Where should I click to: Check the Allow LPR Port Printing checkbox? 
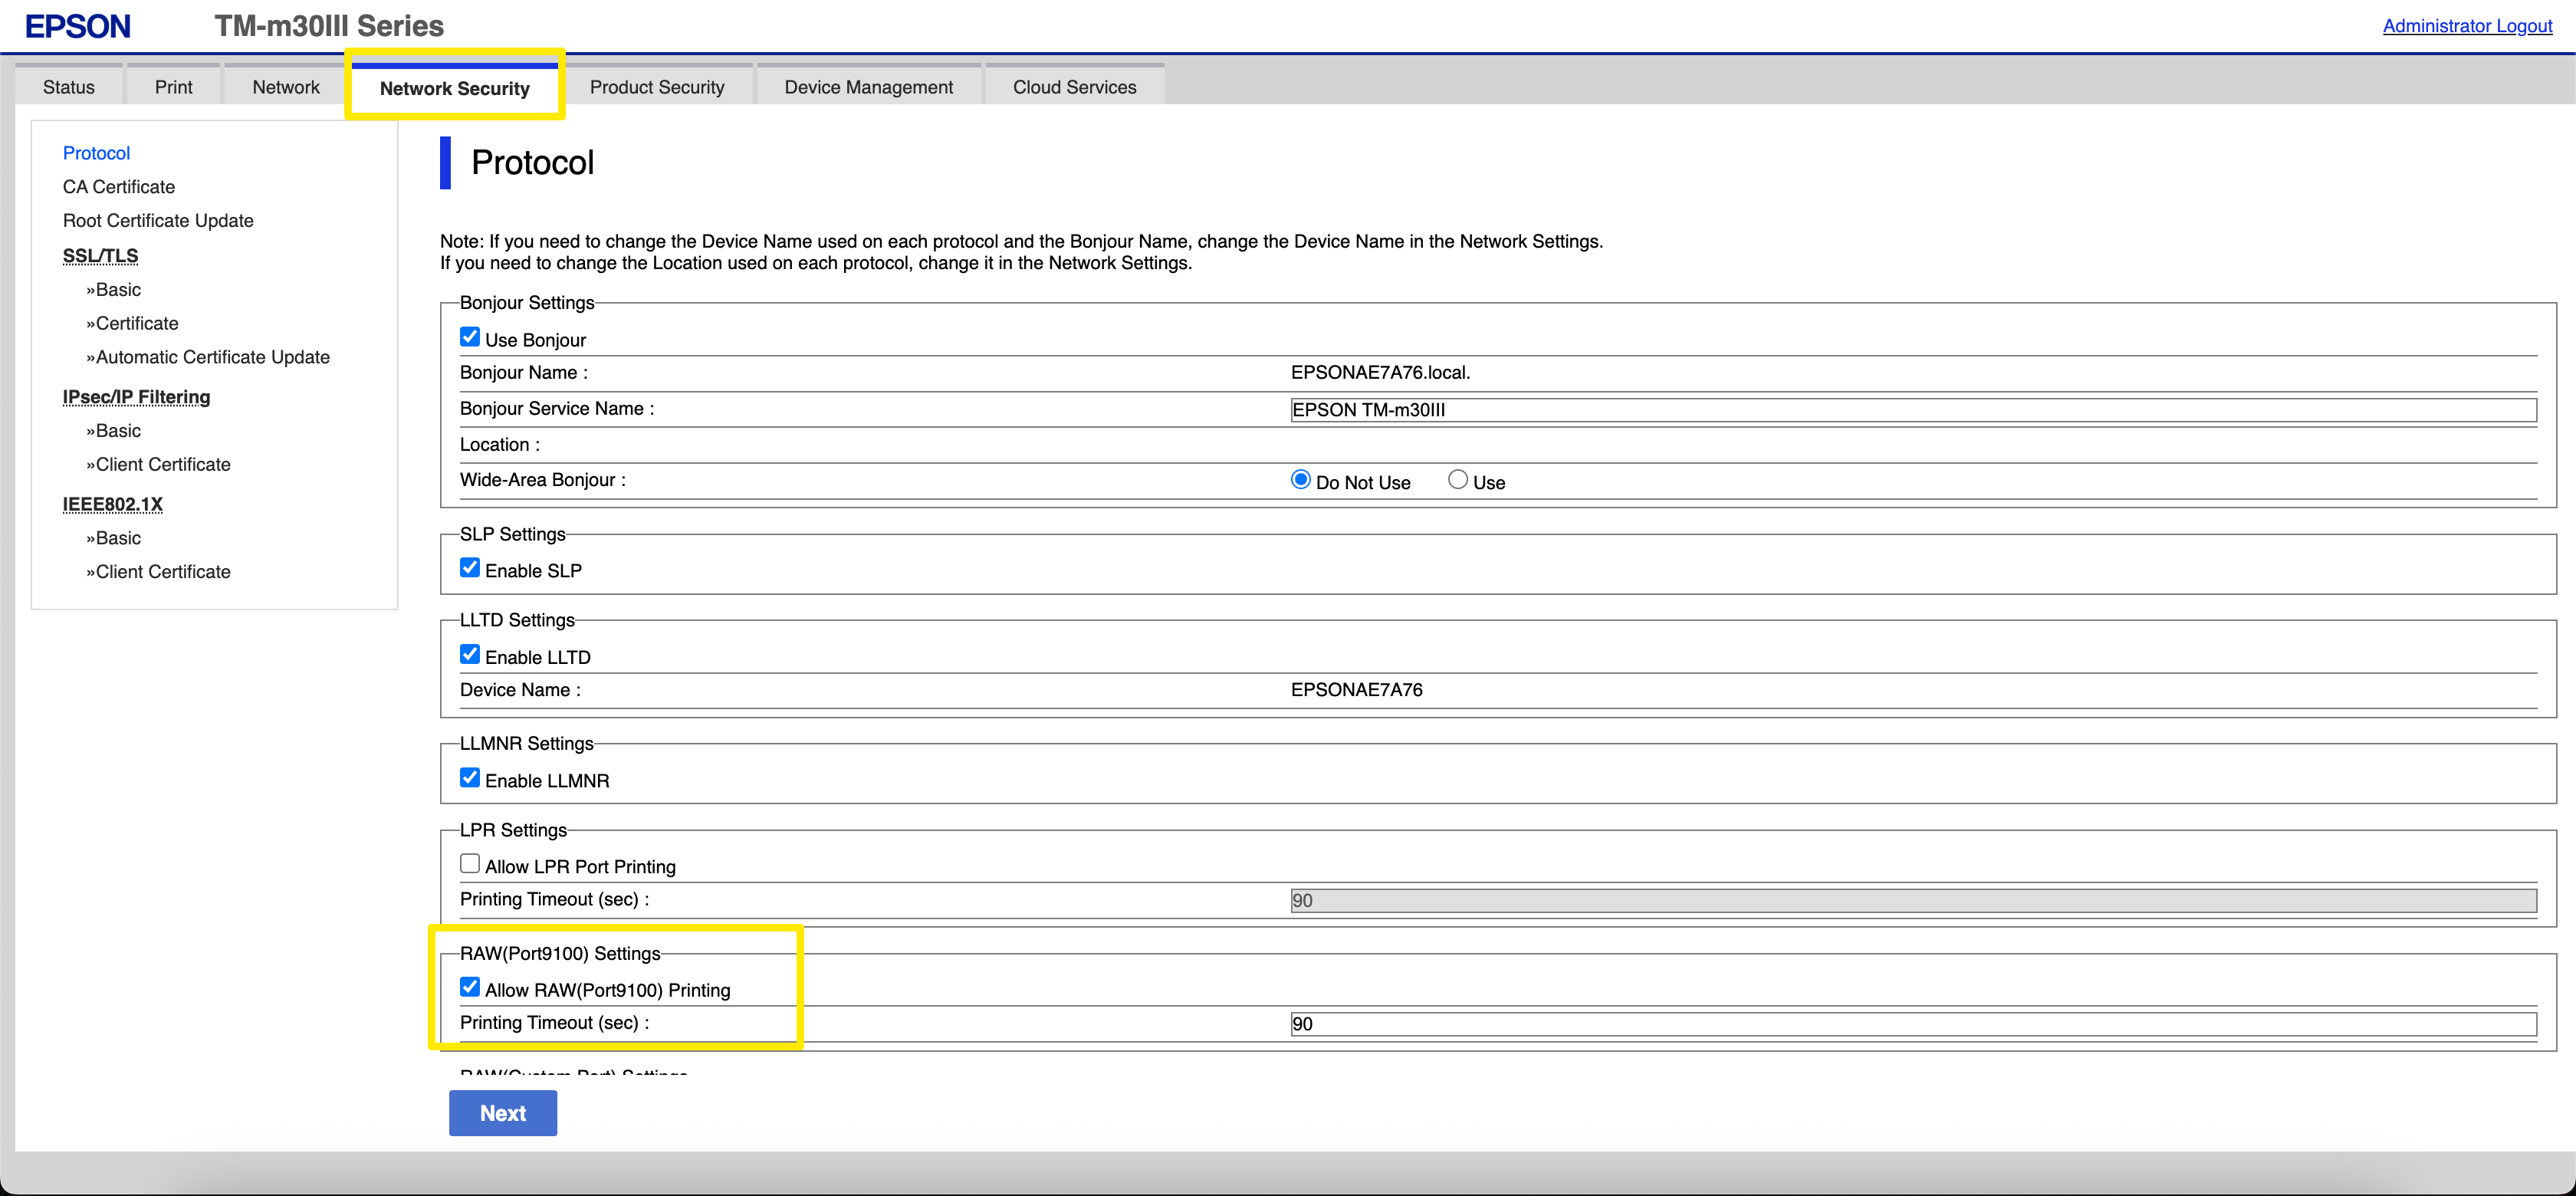click(x=469, y=863)
